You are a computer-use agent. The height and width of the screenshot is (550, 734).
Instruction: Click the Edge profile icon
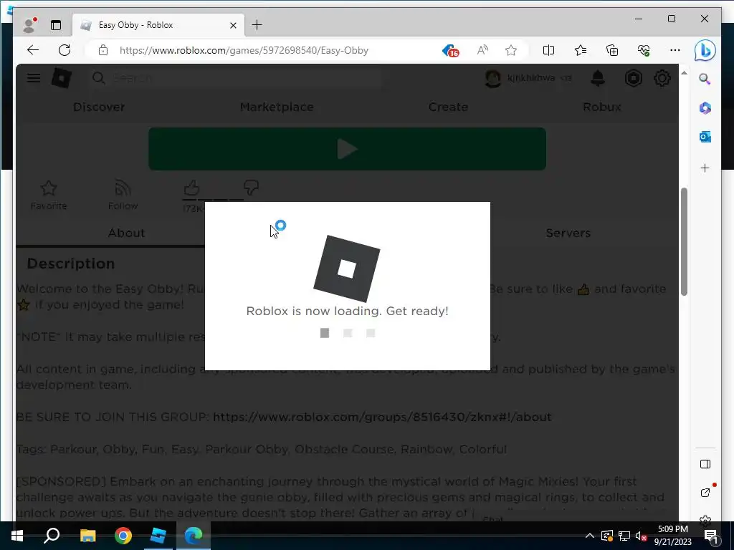pos(29,25)
